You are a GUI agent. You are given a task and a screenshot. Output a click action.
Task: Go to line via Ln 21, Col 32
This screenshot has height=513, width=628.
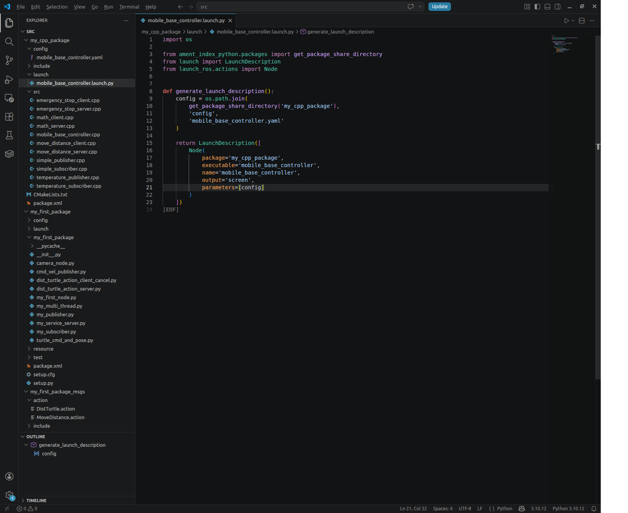(x=413, y=509)
